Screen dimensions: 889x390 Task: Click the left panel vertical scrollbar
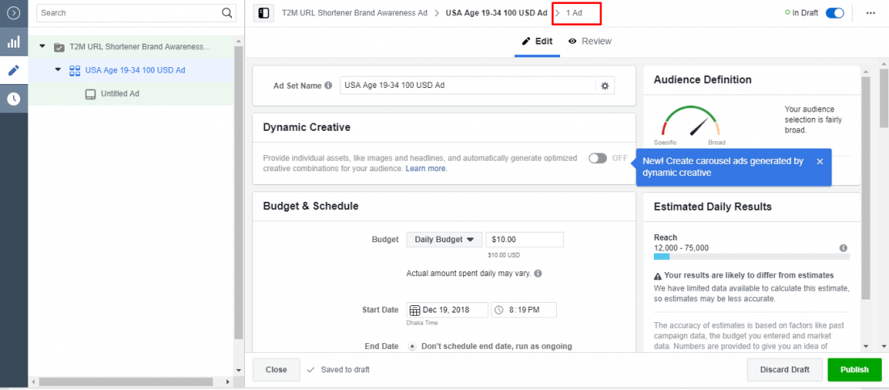point(238,193)
